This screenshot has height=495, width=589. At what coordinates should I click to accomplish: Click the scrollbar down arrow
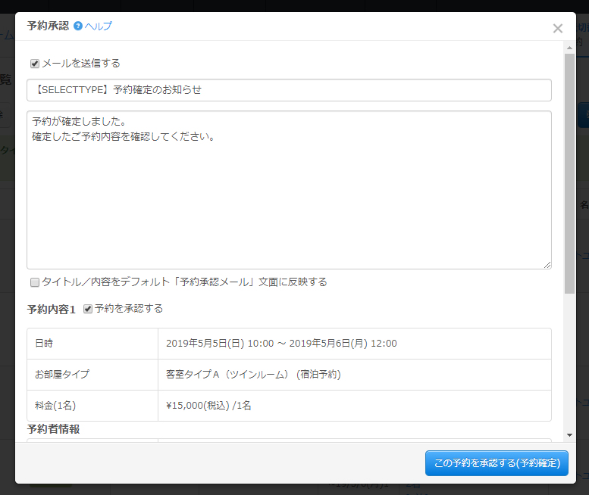click(569, 435)
